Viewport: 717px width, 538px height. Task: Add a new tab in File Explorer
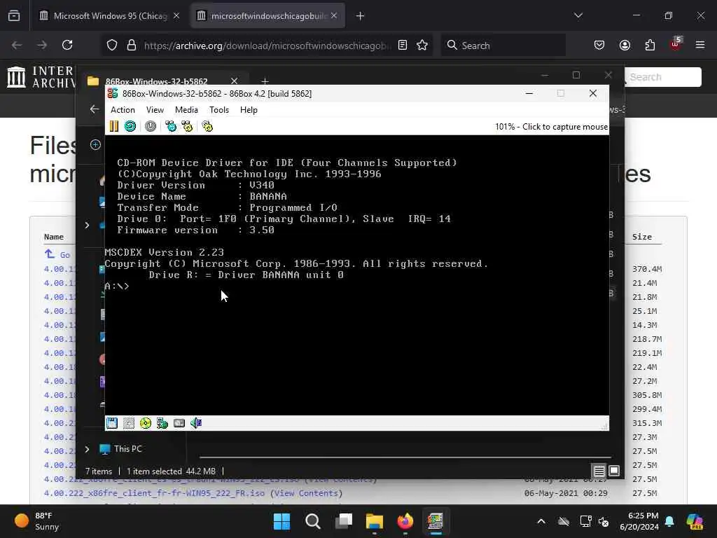click(x=265, y=81)
